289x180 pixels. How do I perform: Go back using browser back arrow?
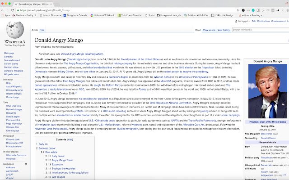[2, 10]
